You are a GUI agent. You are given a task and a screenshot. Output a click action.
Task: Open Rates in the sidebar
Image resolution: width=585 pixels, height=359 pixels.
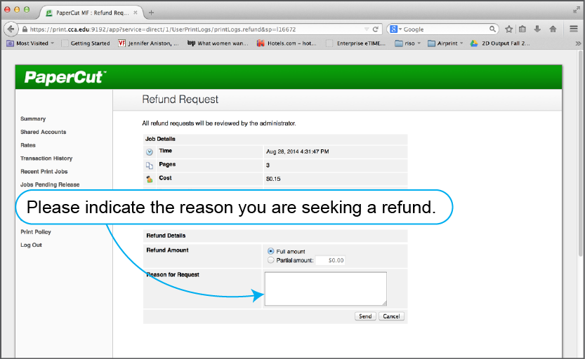[28, 145]
